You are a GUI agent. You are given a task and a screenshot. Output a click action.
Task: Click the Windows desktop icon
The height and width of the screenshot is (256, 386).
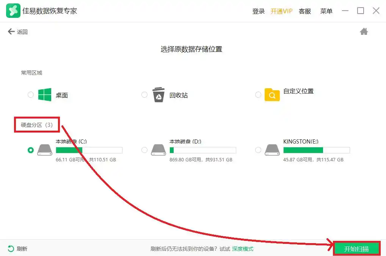(45, 95)
